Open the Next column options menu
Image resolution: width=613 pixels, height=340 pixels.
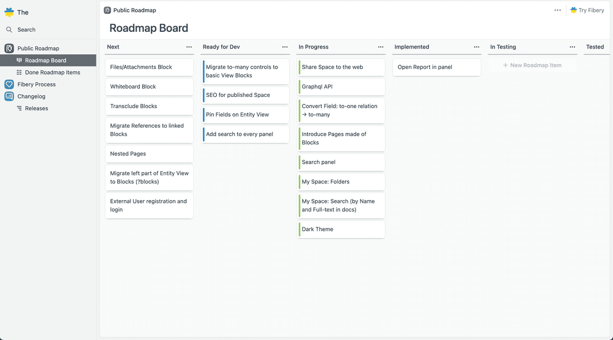coord(189,47)
